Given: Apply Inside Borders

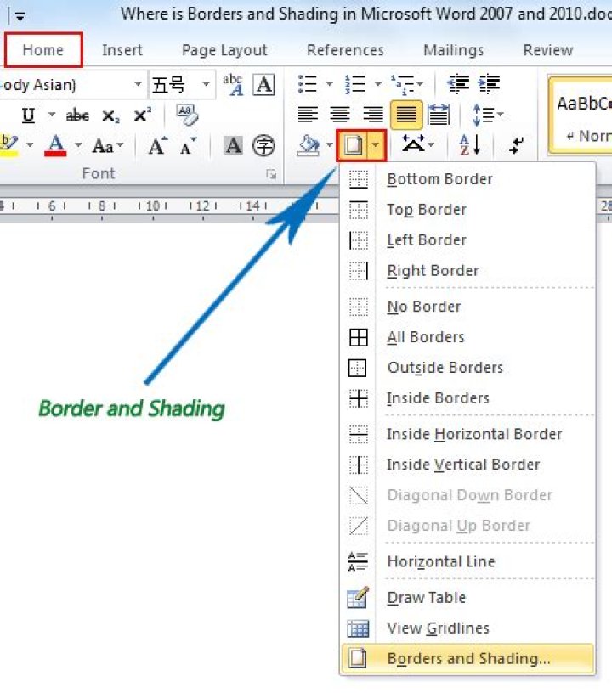Looking at the screenshot, I should pyautogui.click(x=467, y=397).
